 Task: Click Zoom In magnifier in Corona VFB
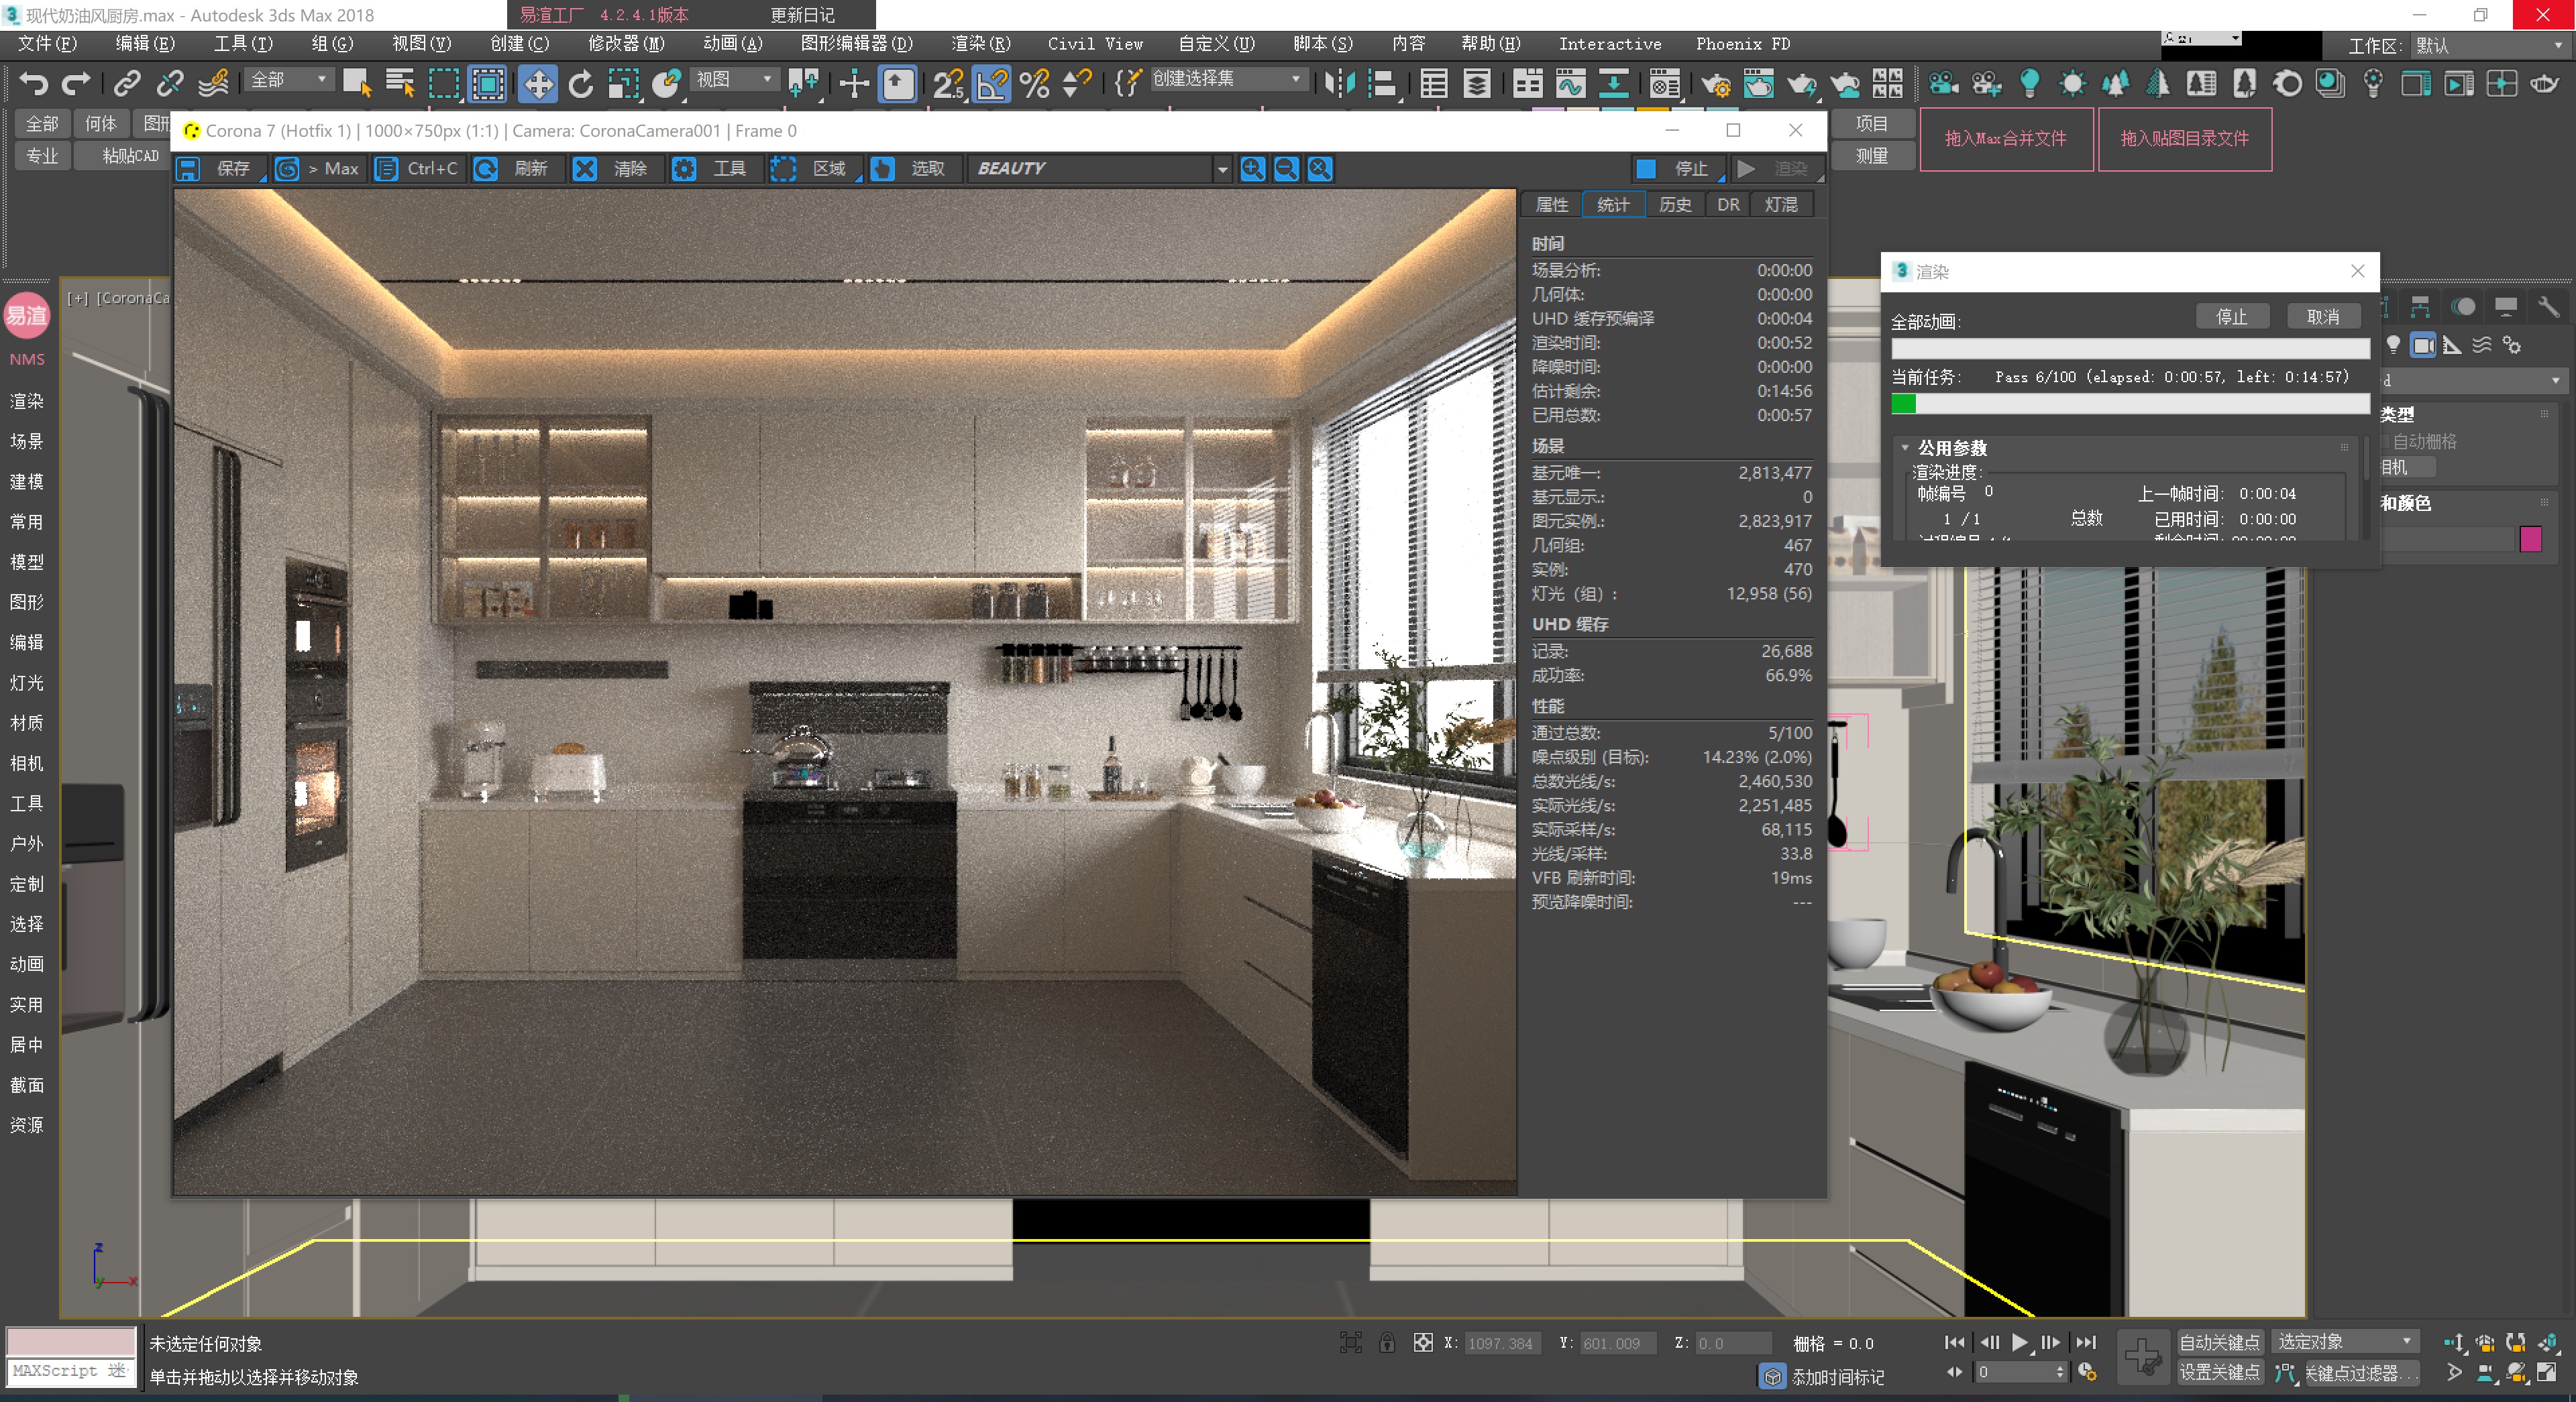[x=1253, y=169]
